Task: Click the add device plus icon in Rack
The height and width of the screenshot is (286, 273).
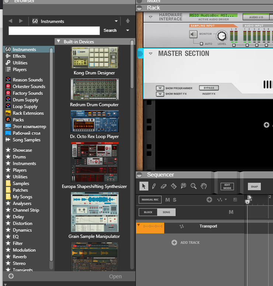Action: click(266, 125)
